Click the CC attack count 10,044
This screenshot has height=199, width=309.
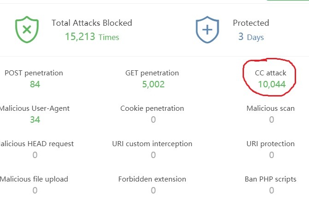click(x=272, y=84)
